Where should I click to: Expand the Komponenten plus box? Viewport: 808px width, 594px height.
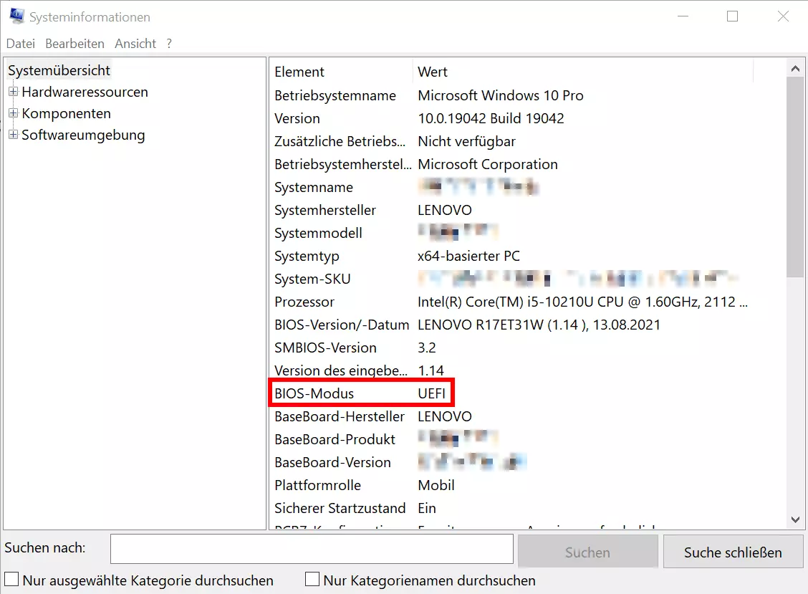pos(14,113)
